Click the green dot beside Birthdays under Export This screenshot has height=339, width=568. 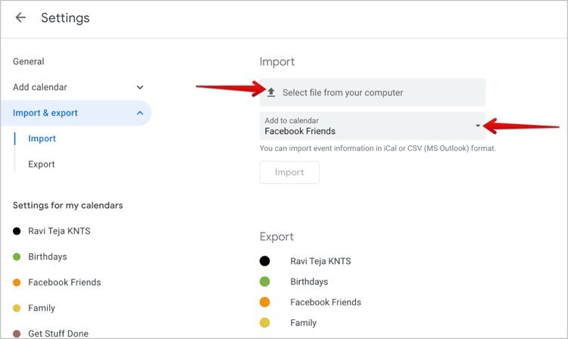(265, 281)
